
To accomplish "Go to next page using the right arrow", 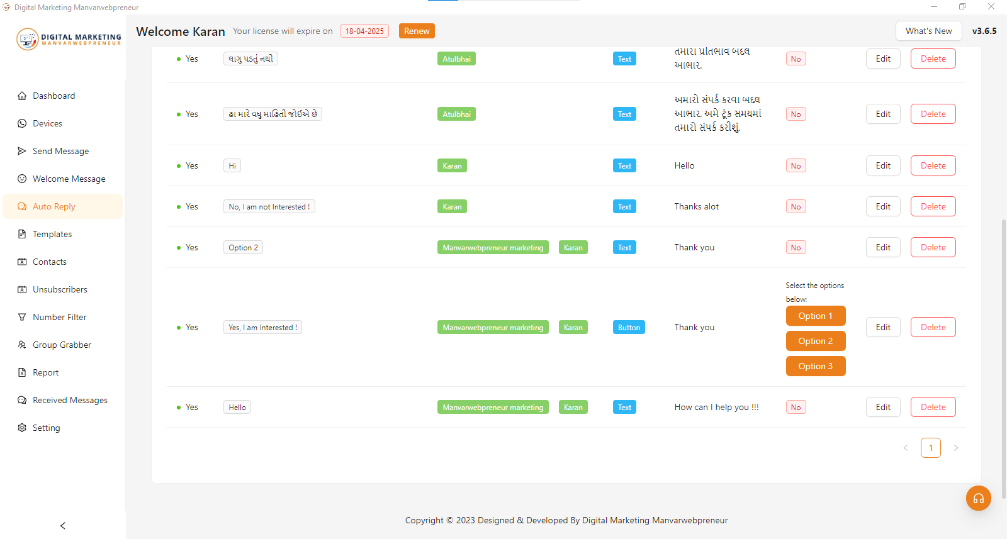I will tap(955, 448).
